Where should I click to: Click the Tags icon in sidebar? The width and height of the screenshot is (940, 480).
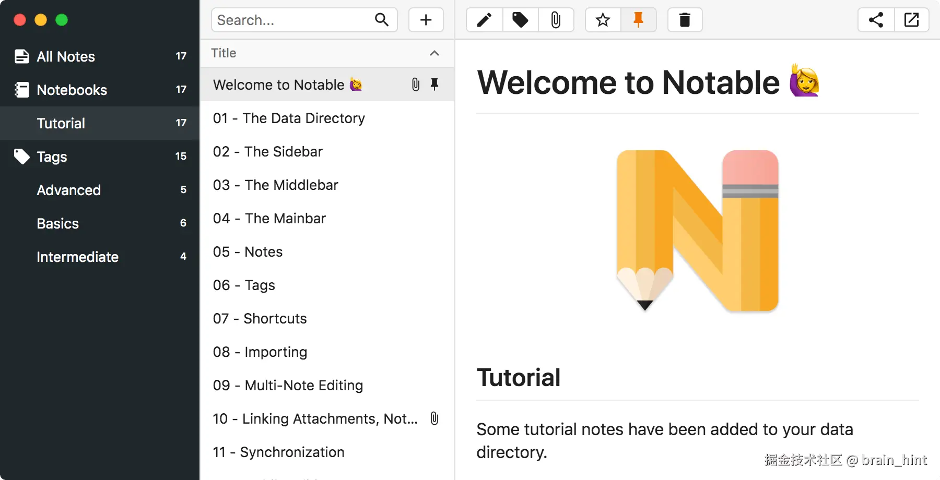click(21, 157)
